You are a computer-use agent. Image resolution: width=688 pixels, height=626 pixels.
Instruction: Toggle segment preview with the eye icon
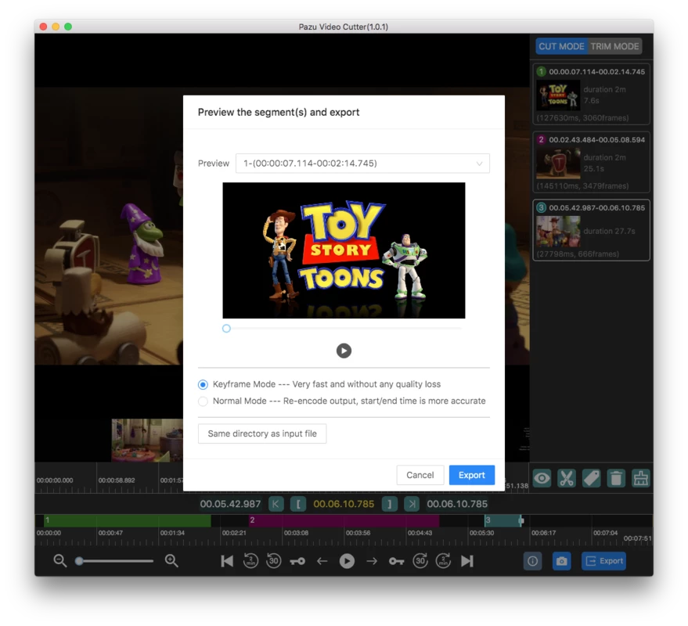(x=542, y=478)
